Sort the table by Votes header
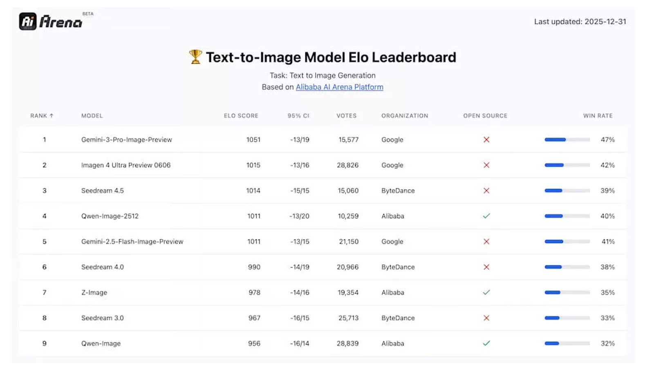The image size is (654, 368). pos(346,116)
